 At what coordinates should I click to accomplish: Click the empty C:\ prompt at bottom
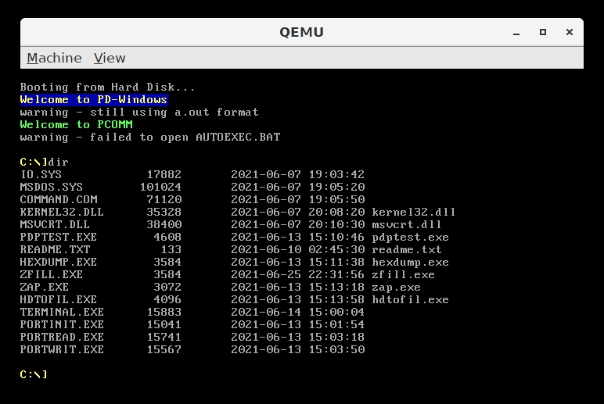(34, 375)
